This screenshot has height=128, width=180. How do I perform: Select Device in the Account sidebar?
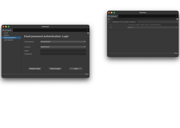(x=6, y=35)
